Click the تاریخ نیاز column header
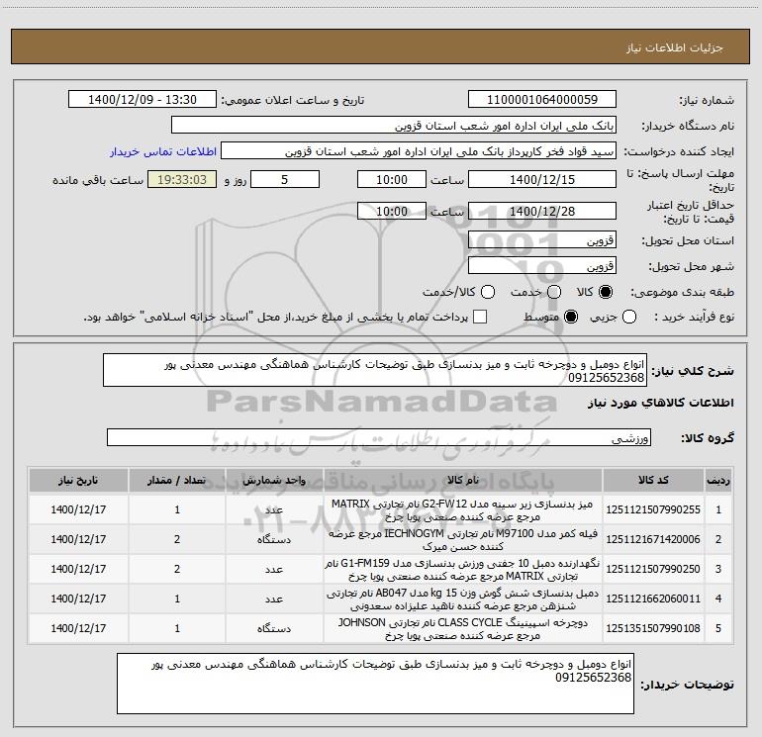This screenshot has height=737, width=762. tap(78, 480)
